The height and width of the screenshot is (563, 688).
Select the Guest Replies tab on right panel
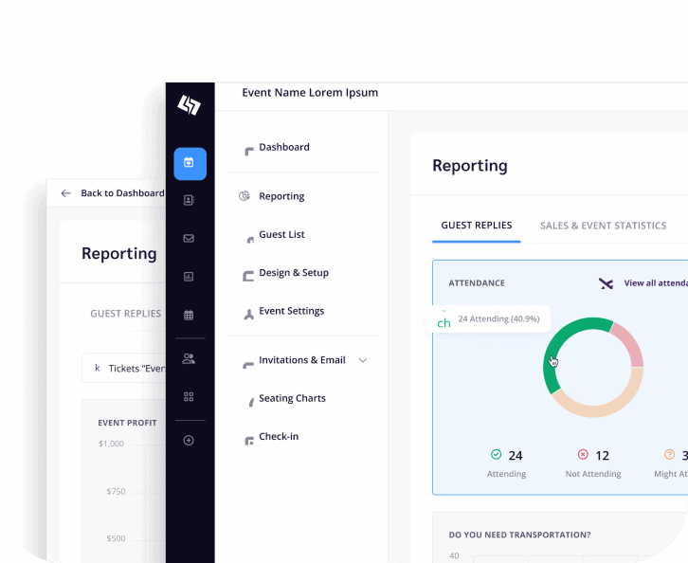pyautogui.click(x=476, y=226)
